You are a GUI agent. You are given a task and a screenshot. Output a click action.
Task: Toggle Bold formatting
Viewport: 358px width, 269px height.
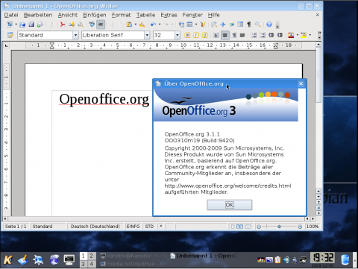pos(187,35)
